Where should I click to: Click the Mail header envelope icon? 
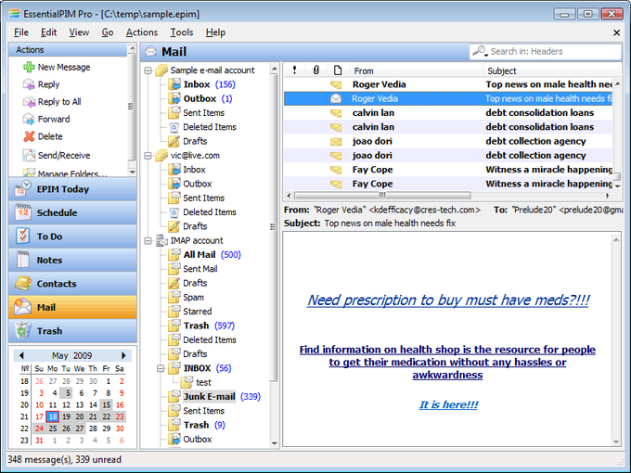(150, 52)
